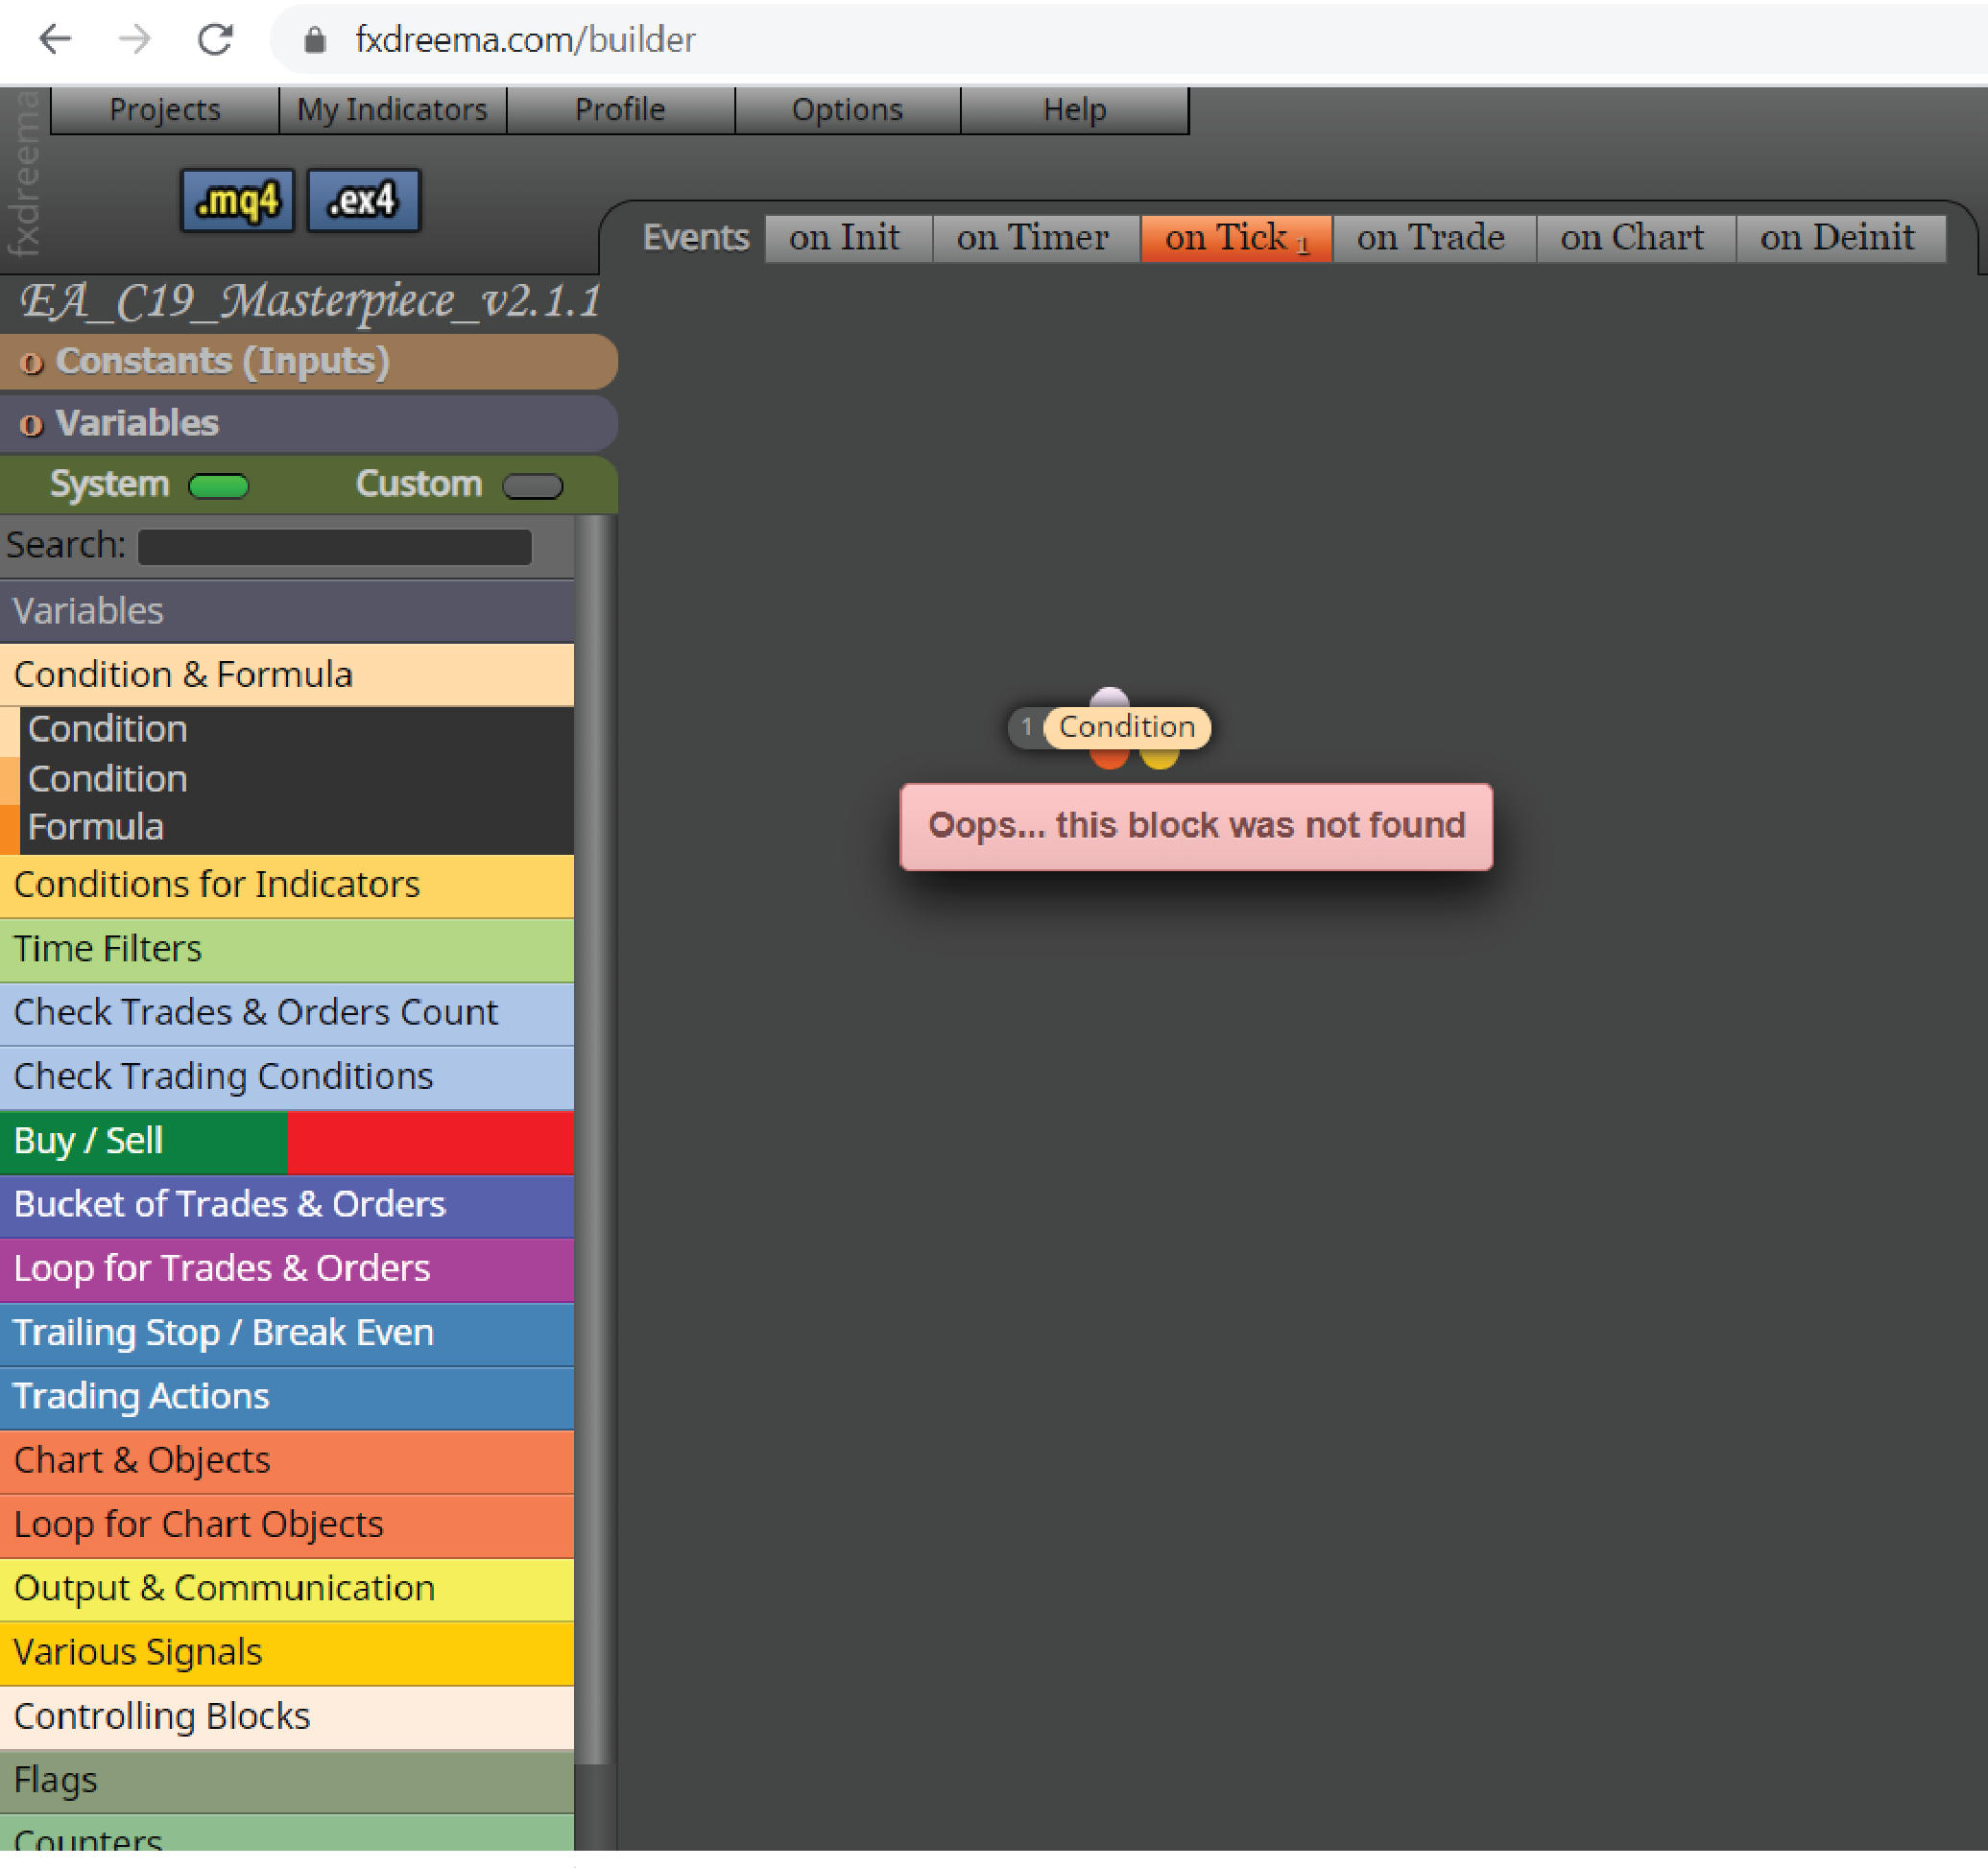1988x1868 pixels.
Task: Switch to on Trade event tab
Action: click(1434, 238)
